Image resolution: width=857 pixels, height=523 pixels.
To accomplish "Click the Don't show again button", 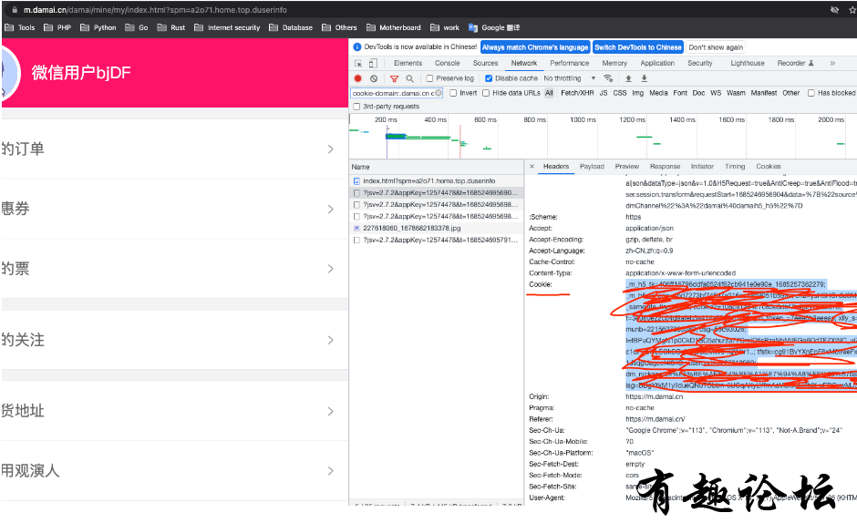I will [x=716, y=47].
